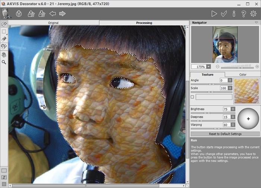
Task: Collapse the Navigator panel triangle
Action: (x=257, y=22)
